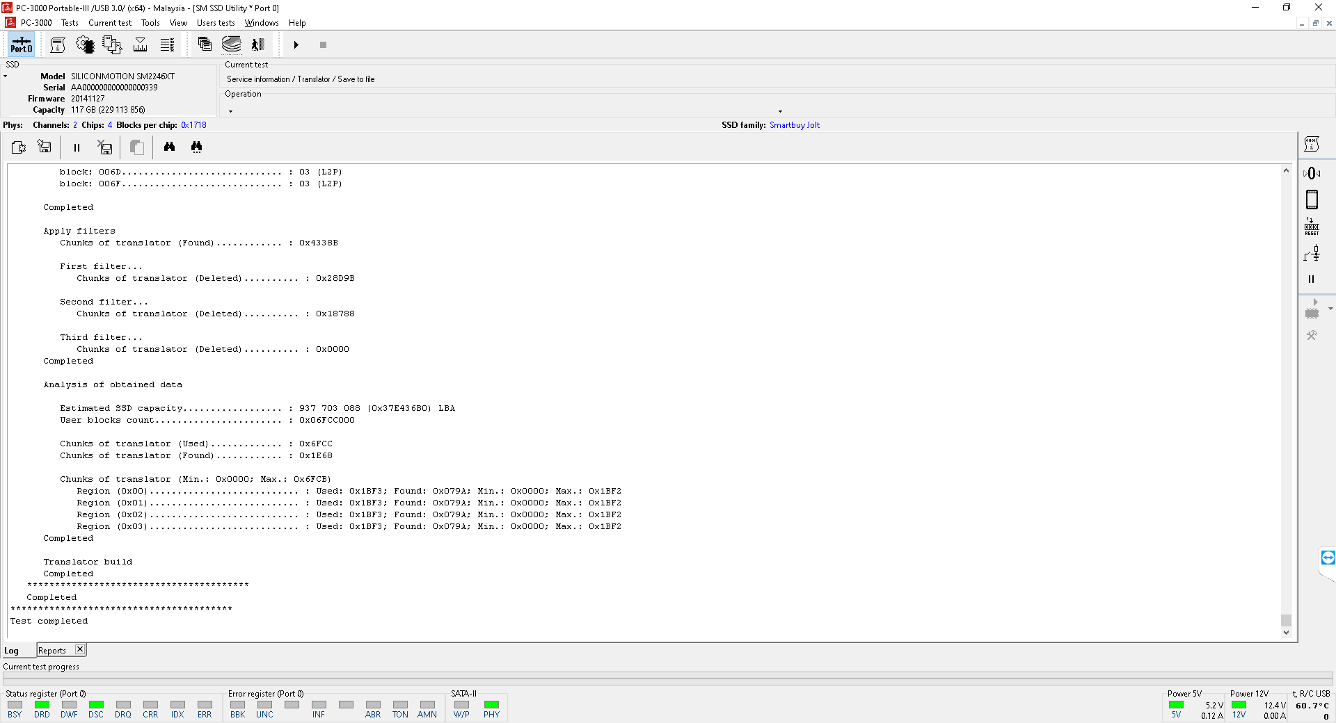Click the power switch circuit icon

click(1312, 254)
